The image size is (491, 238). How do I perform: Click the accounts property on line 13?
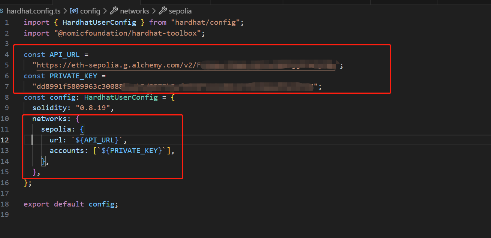69,151
